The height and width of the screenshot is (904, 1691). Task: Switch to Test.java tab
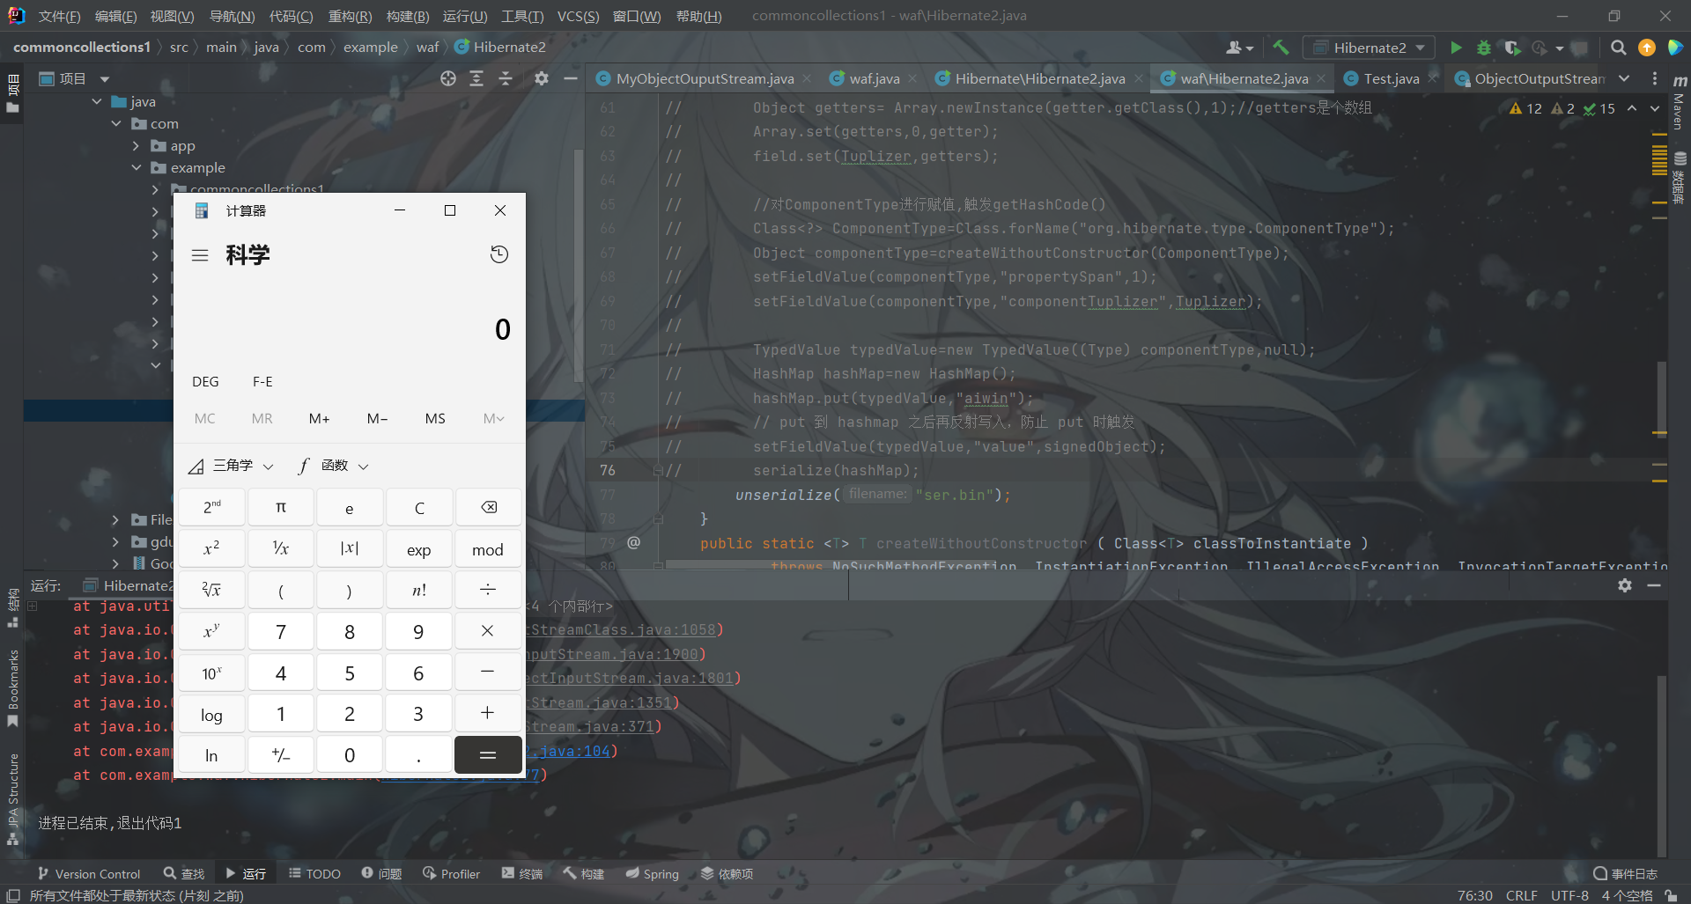tap(1391, 78)
